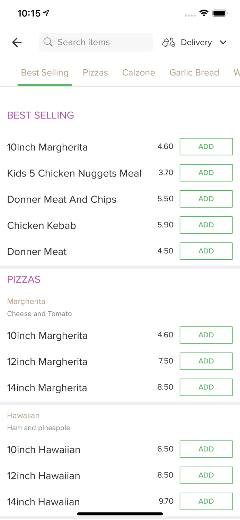Add the Chicken Kebab
Image resolution: width=240 pixels, height=520 pixels.
tap(206, 225)
